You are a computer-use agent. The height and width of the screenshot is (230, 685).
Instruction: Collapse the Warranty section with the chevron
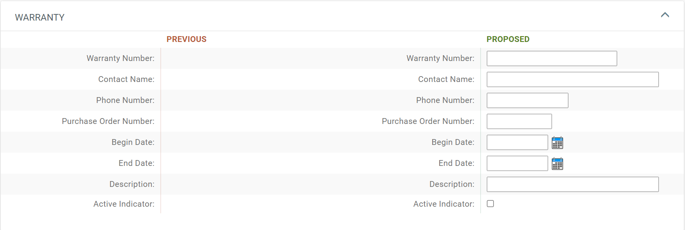point(665,15)
